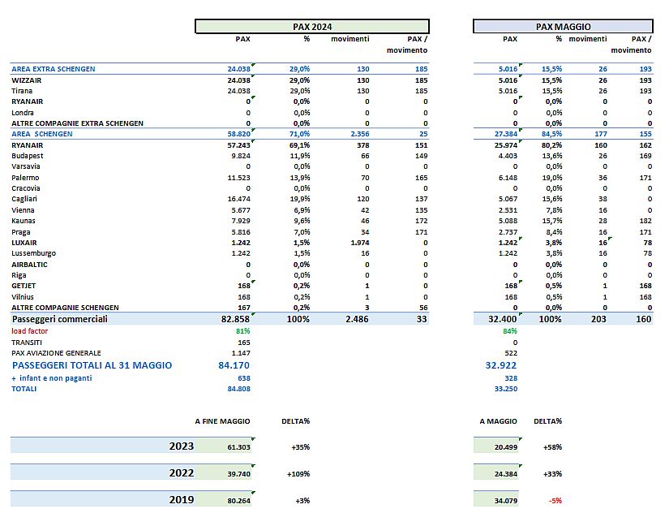The height and width of the screenshot is (526, 669).
Task: Click the AIRBALTIC row label
Action: (x=29, y=265)
